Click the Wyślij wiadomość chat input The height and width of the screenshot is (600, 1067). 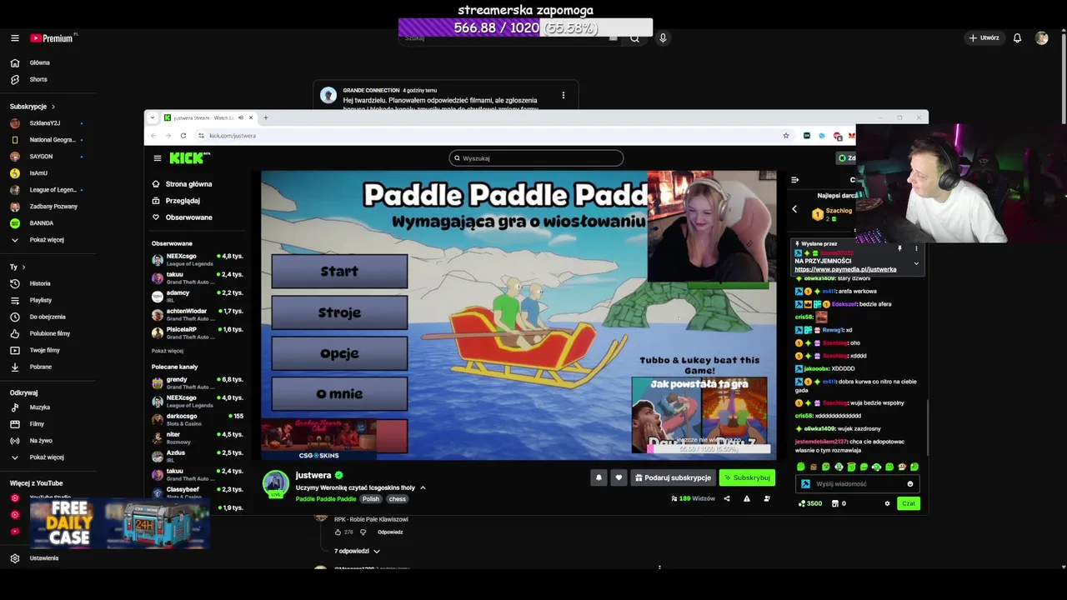click(858, 484)
